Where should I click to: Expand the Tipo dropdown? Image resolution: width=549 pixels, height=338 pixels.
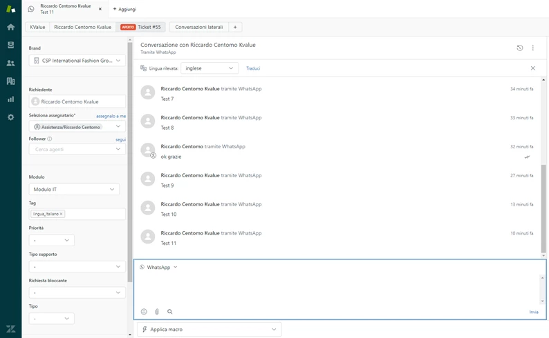[51, 319]
